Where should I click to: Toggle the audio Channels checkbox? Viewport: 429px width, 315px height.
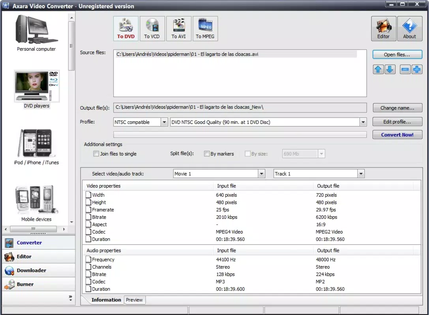pos(88,267)
